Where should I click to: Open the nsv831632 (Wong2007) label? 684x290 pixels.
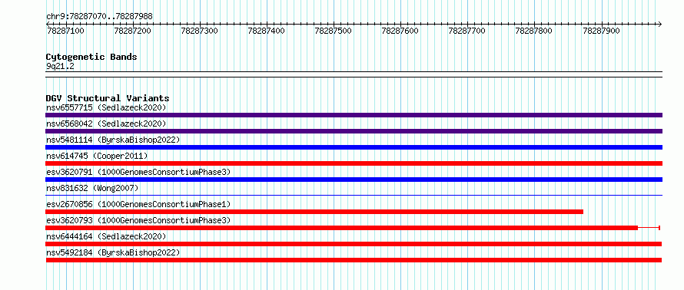[x=92, y=188]
